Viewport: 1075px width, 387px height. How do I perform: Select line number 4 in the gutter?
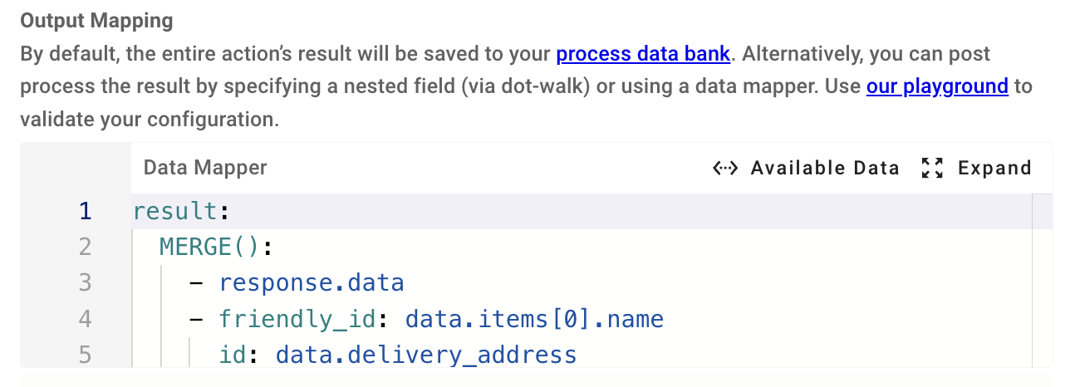(x=86, y=319)
